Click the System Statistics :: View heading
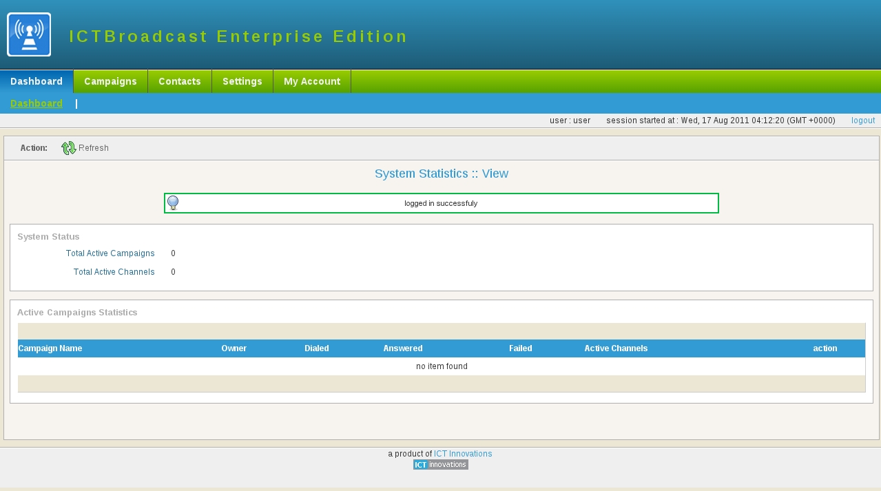Screen dimensions: 881x491 442,174
